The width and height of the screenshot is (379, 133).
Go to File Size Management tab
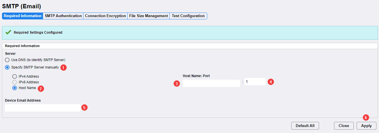point(148,16)
